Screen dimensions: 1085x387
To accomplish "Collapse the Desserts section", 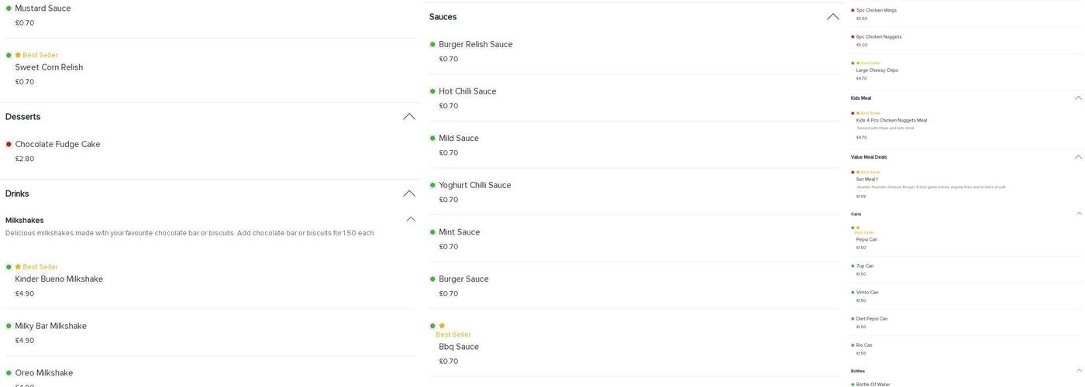I will coord(409,117).
